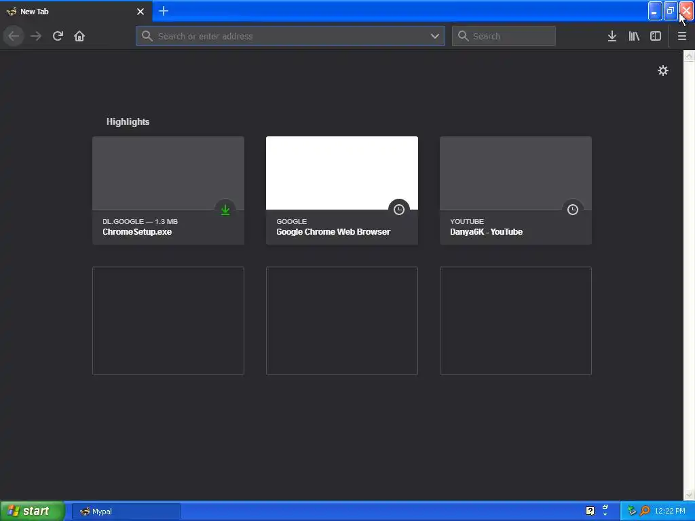Click the 12:22 PM clock
This screenshot has width=695, height=521.
(670, 511)
